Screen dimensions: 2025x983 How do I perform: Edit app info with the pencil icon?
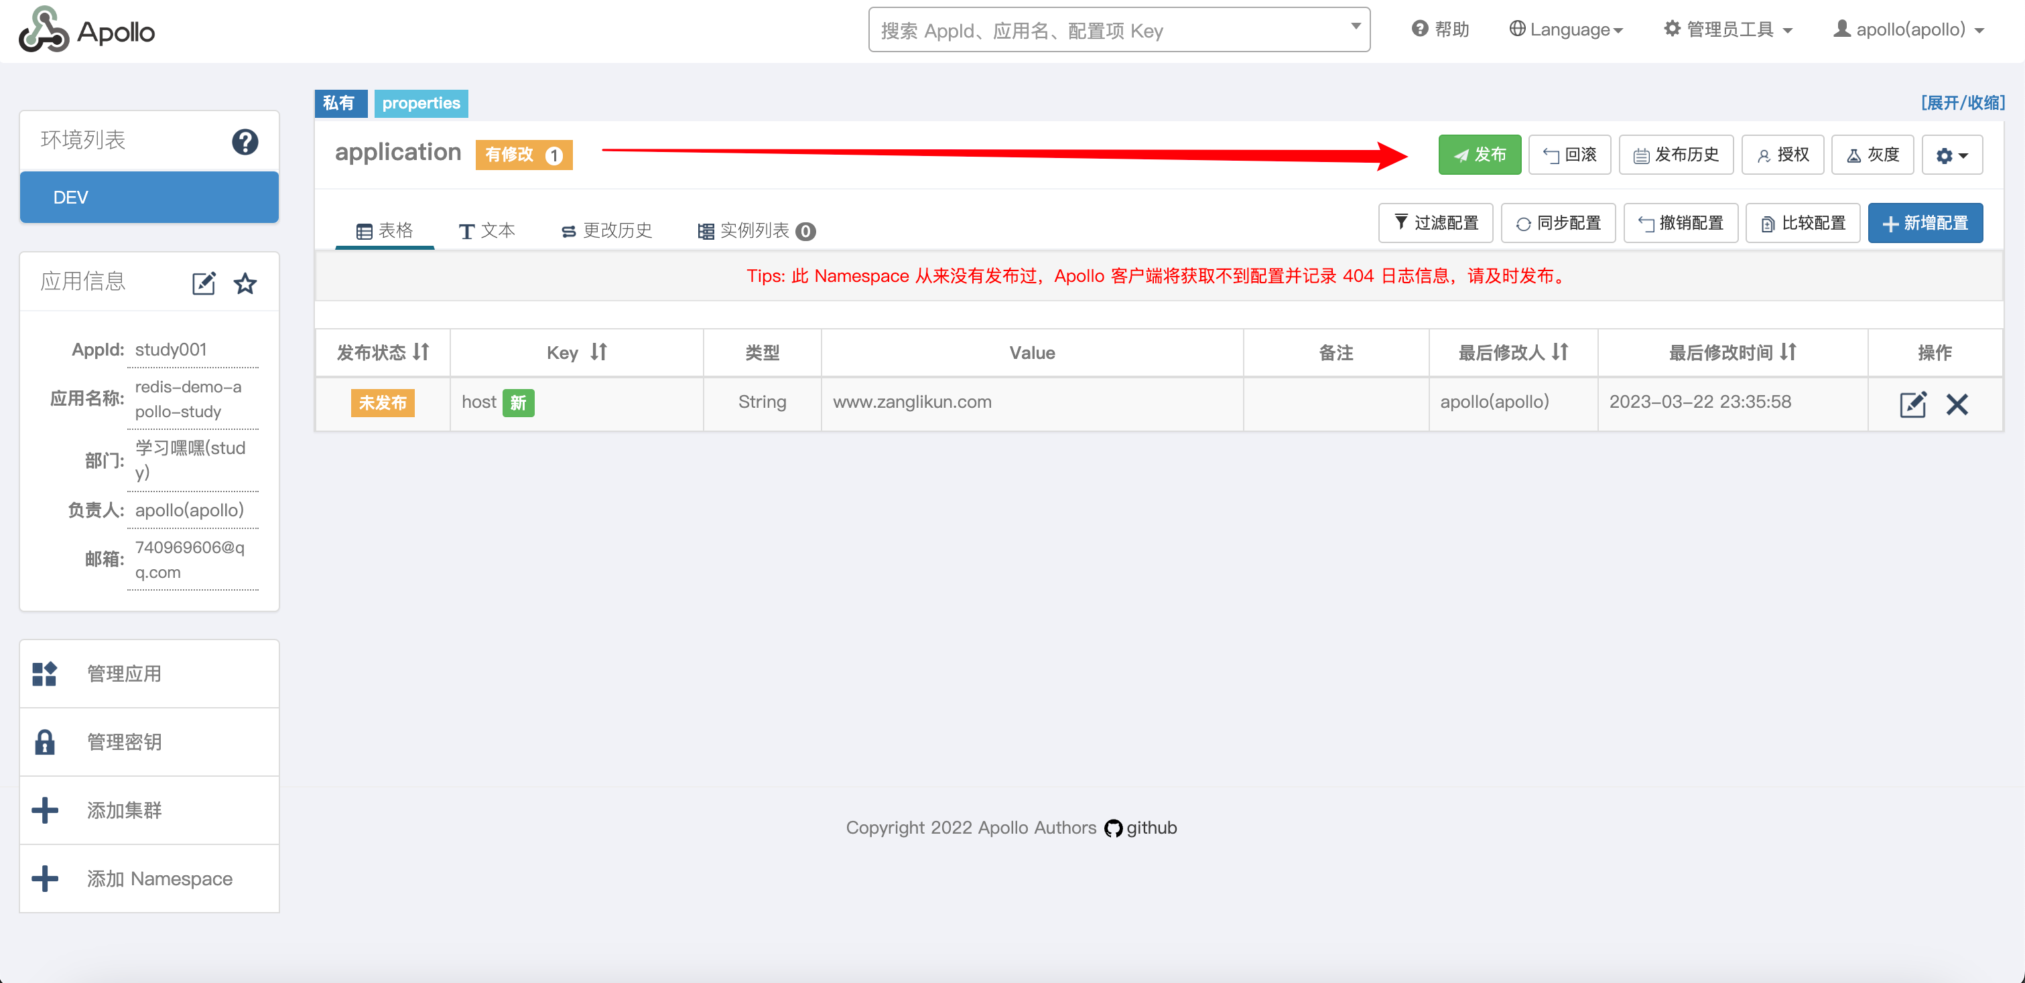tap(204, 283)
